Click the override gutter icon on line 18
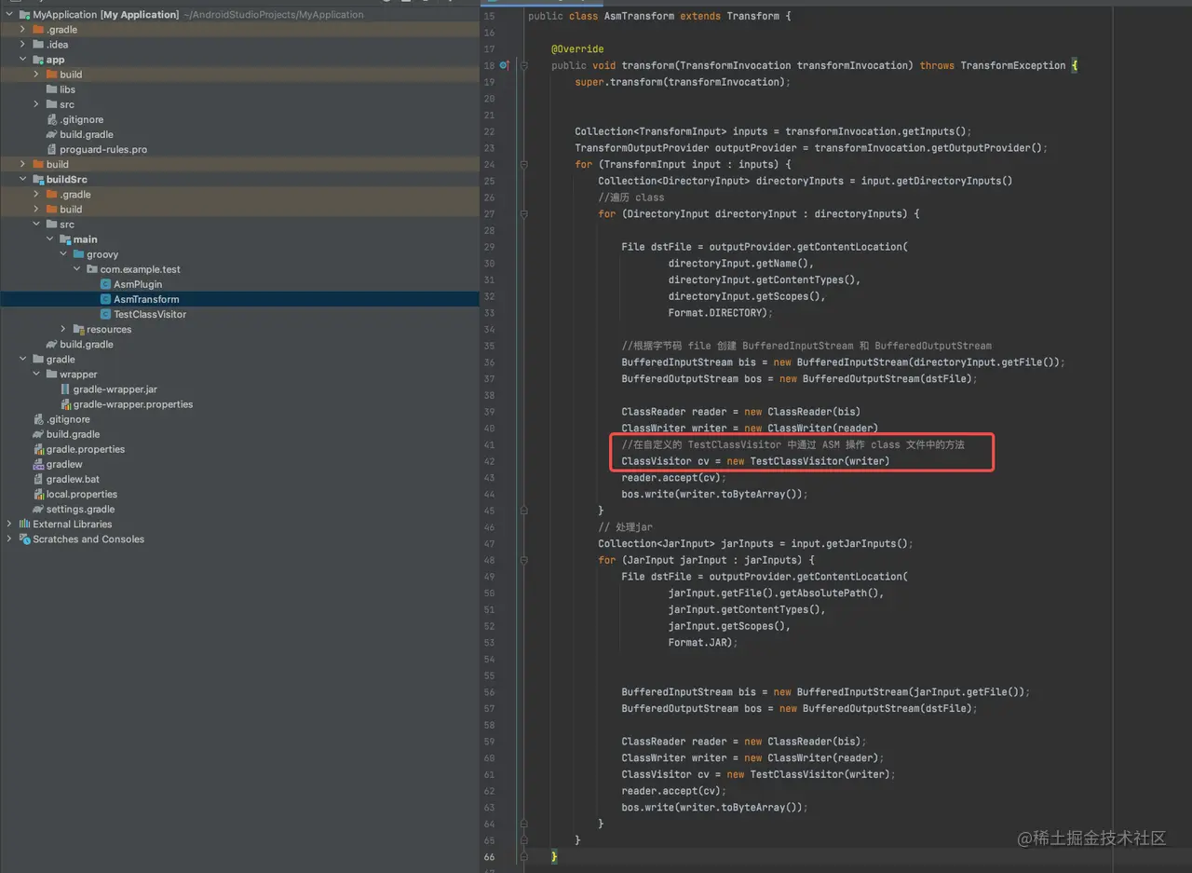Image resolution: width=1192 pixels, height=873 pixels. click(x=503, y=65)
